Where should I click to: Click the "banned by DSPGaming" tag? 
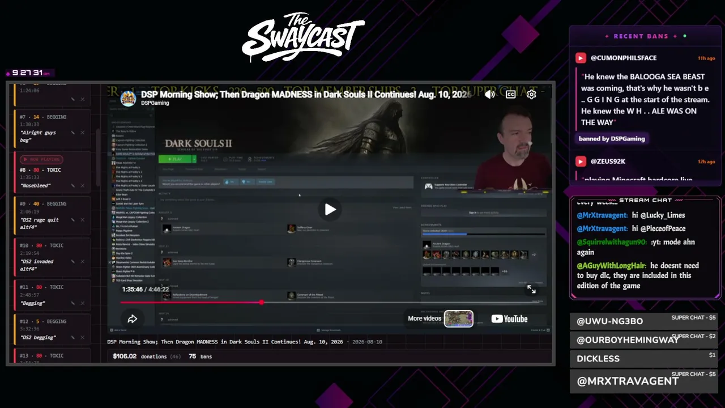pyautogui.click(x=612, y=138)
